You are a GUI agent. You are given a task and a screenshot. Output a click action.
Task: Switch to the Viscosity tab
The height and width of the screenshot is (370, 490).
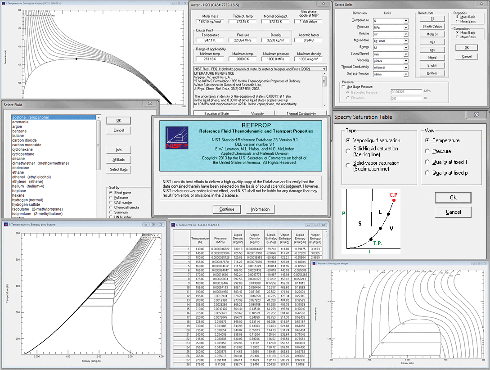pyautogui.click(x=257, y=114)
